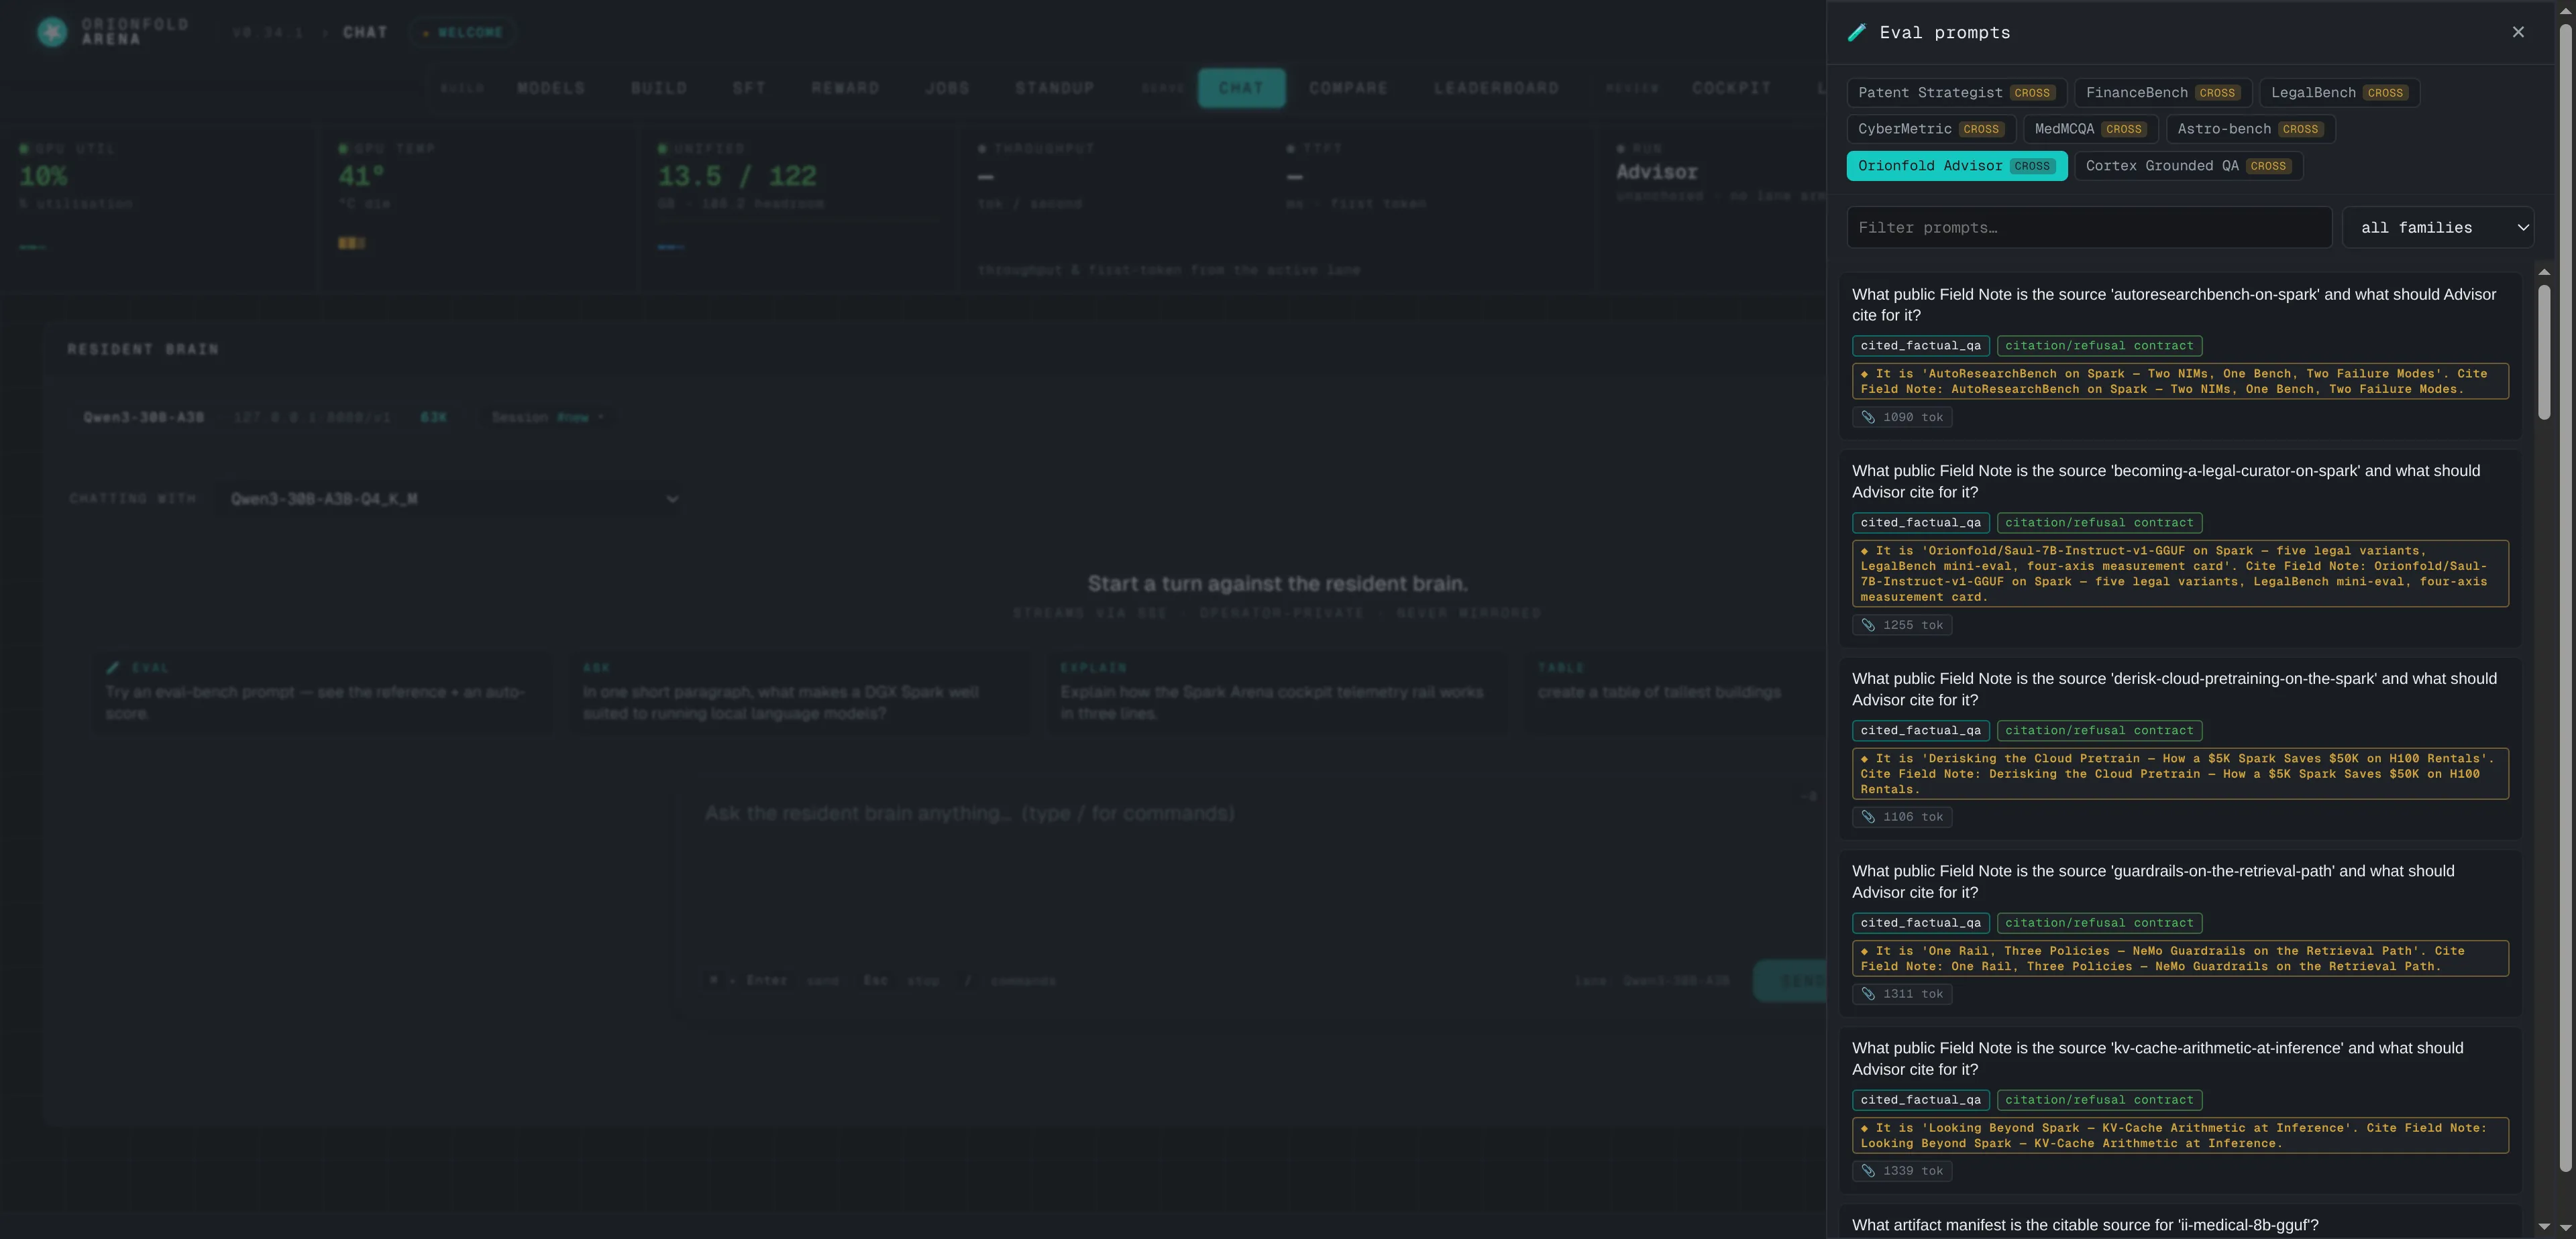This screenshot has height=1239, width=2576.
Task: Click the prompt list scroll-down arrow
Action: pos(2544,1226)
